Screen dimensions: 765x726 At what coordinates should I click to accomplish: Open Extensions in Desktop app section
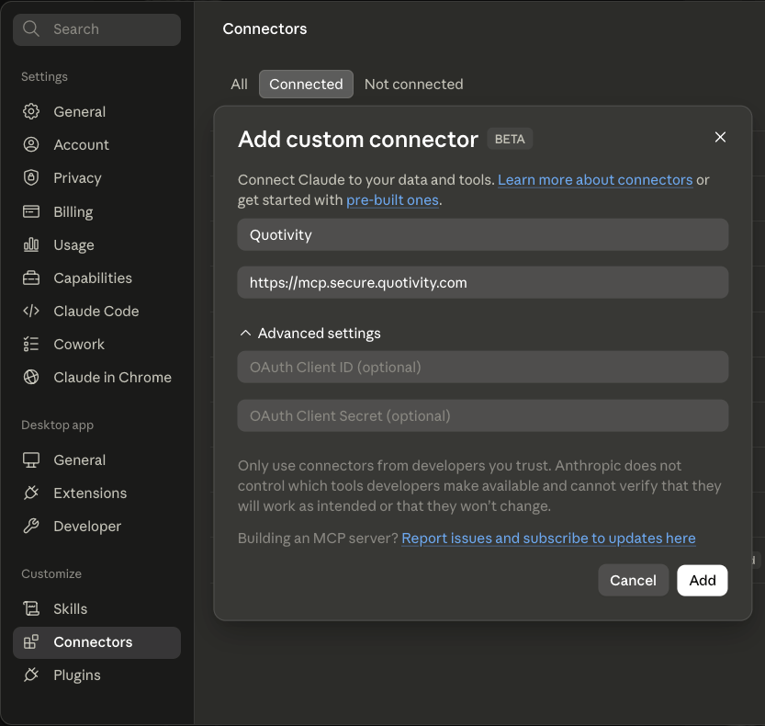point(96,493)
